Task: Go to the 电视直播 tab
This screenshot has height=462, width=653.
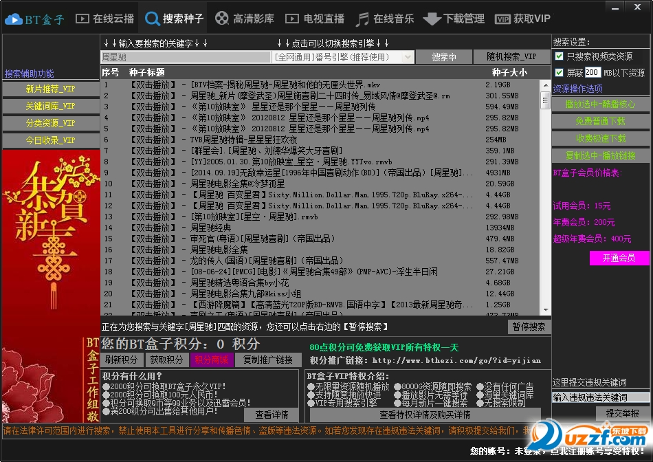Action: click(315, 19)
